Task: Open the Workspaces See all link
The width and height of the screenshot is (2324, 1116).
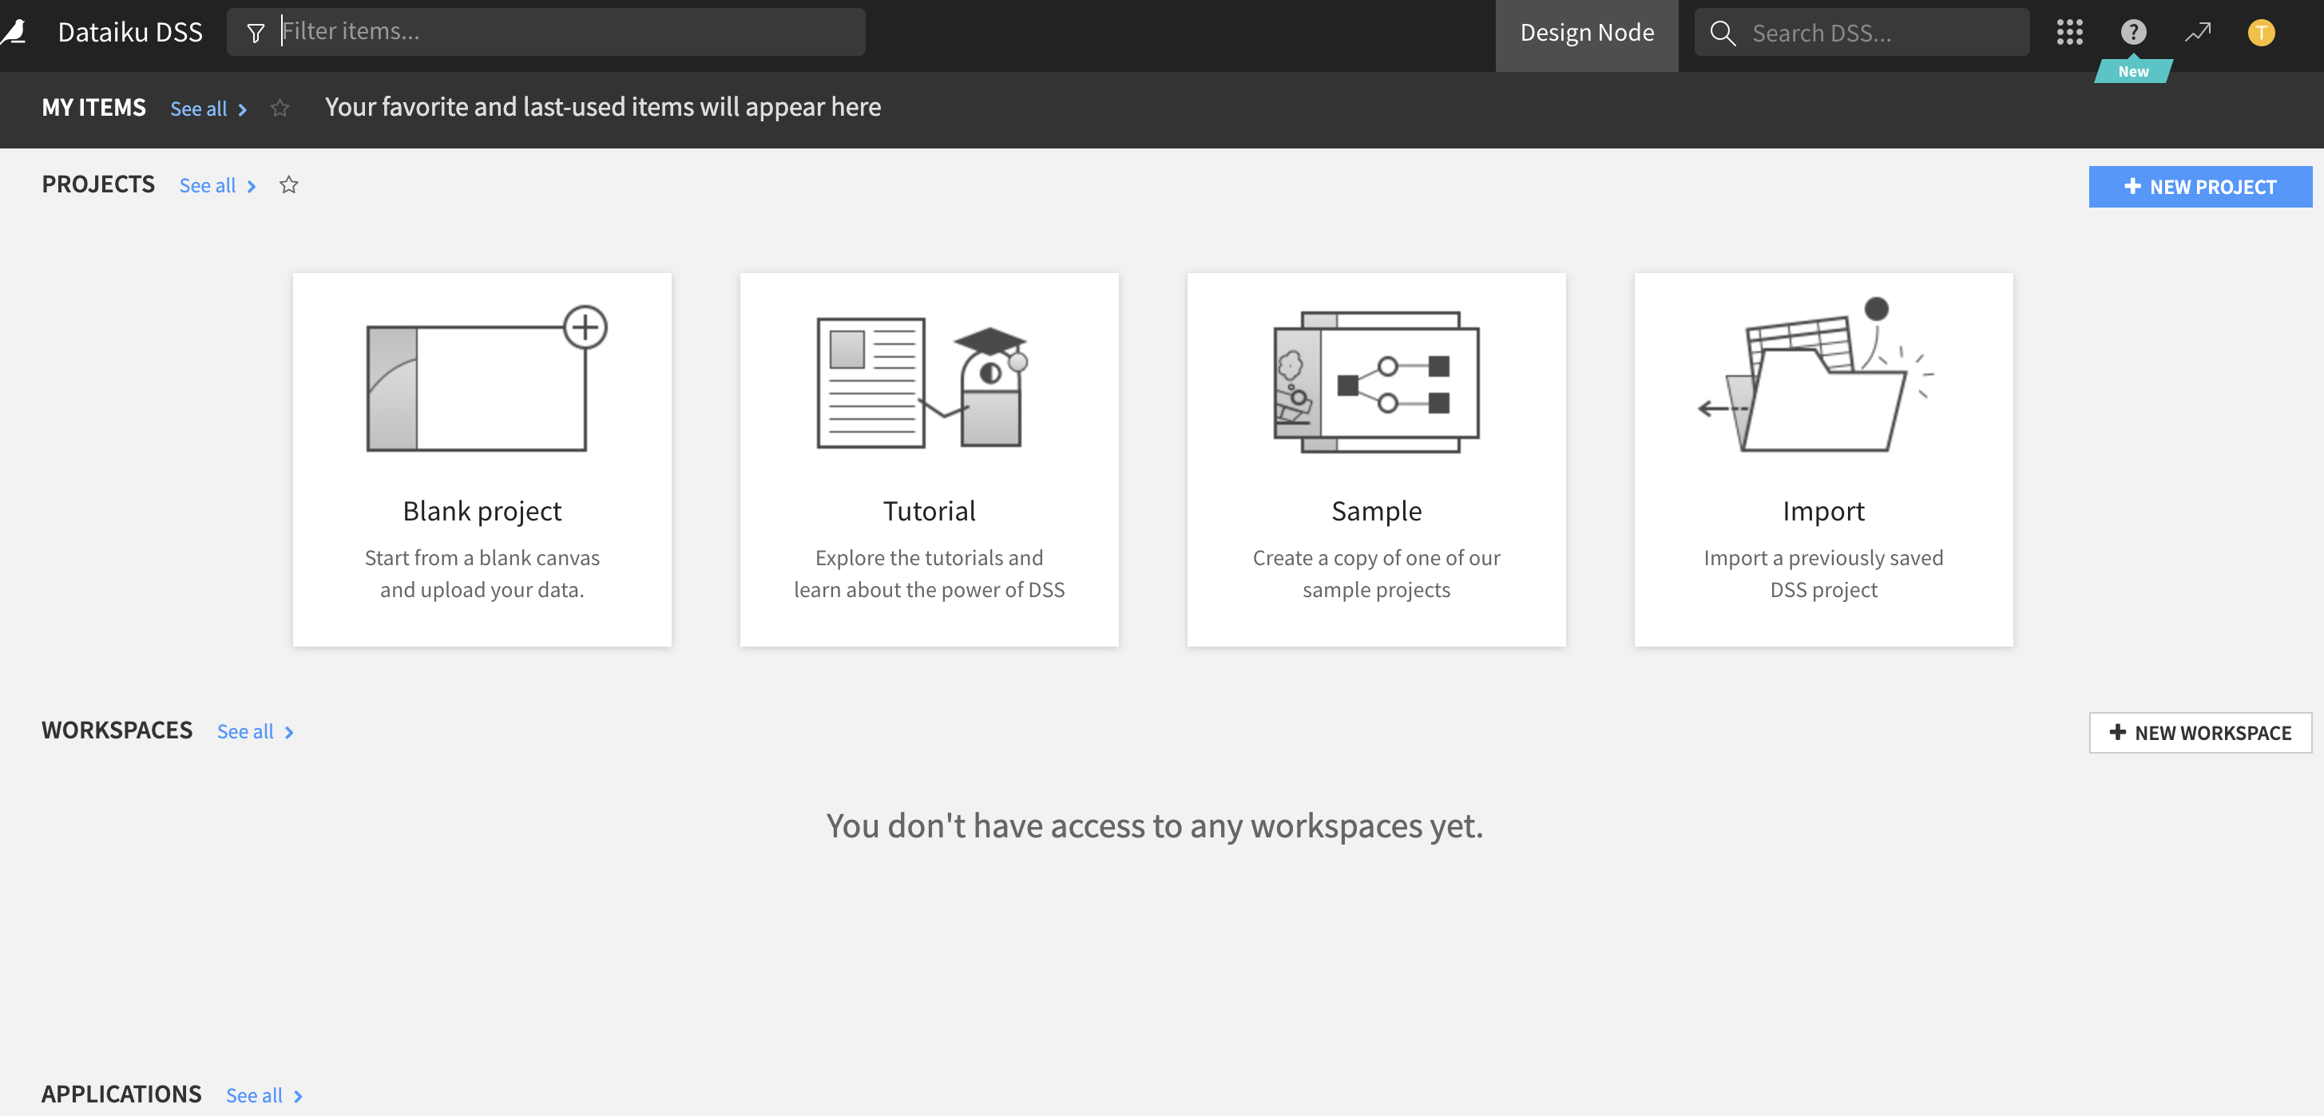Action: pos(244,732)
